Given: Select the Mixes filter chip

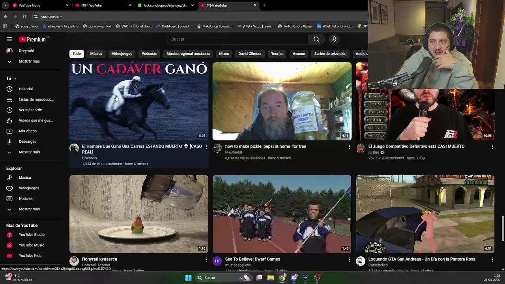Looking at the screenshot, I should 224,54.
